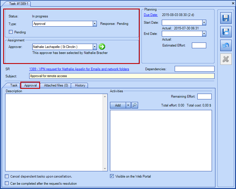Image resolution: width=236 pixels, height=189 pixels.
Task: Click the Due Date link
Action: click(150, 15)
